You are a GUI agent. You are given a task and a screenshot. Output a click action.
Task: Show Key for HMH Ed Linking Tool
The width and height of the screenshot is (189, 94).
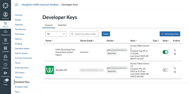tap(112, 53)
